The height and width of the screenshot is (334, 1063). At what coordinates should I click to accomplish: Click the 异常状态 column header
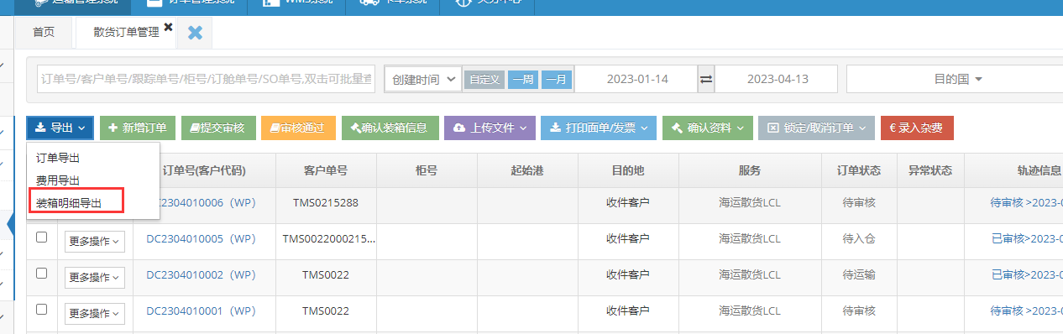(930, 170)
